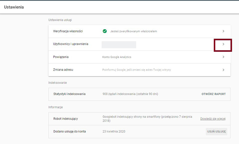The width and height of the screenshot is (239, 144).
Task: Click the Dodano usługę do konta label
Action: 70,132
